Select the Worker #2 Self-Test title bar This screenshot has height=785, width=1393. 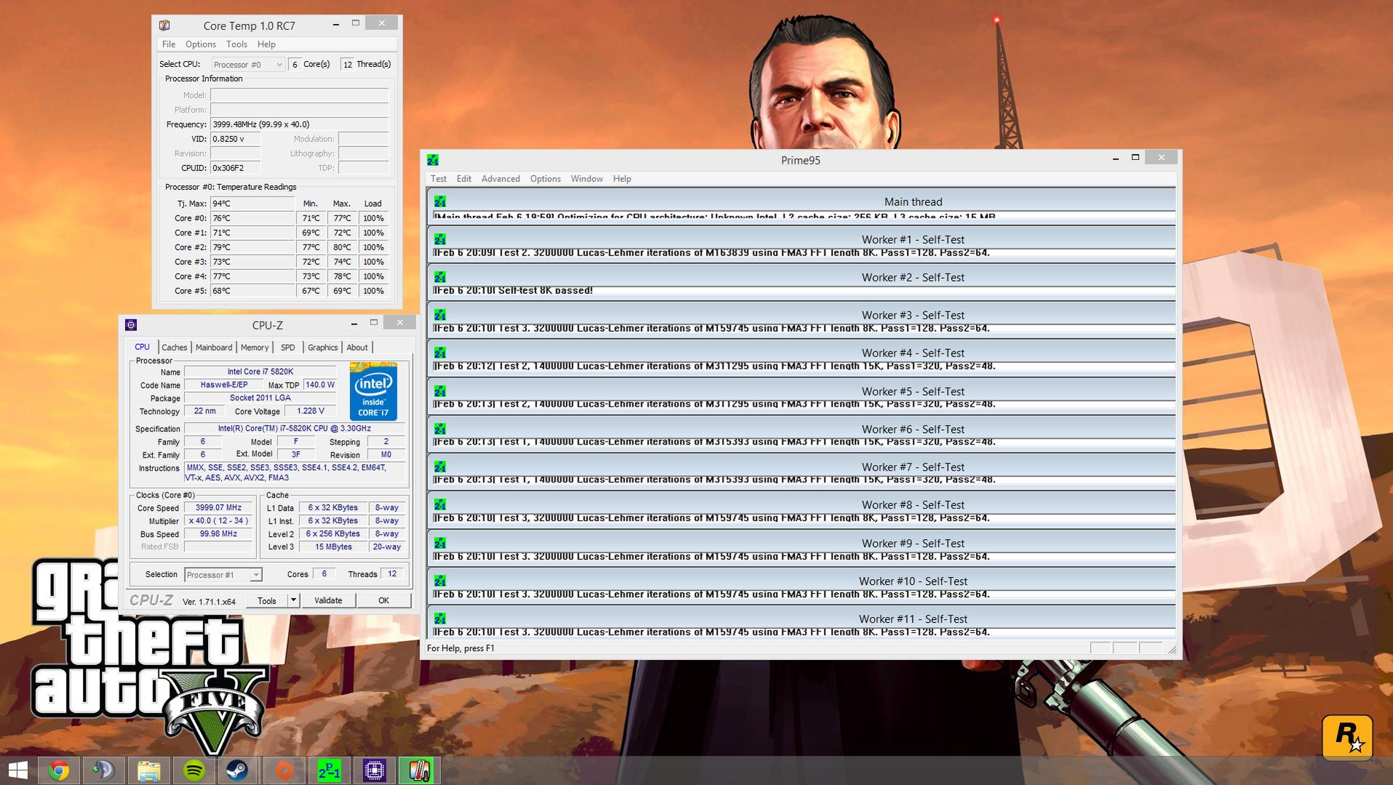(x=801, y=277)
